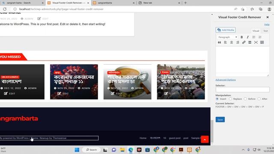Click the page vertical scrollbar thumb

[212, 131]
